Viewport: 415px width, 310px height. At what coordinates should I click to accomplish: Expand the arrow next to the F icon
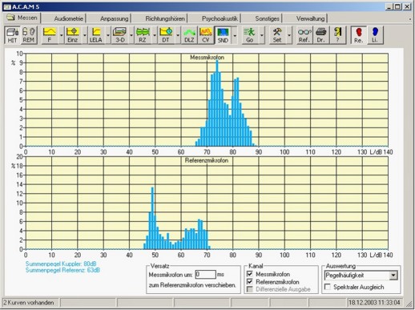pos(61,35)
